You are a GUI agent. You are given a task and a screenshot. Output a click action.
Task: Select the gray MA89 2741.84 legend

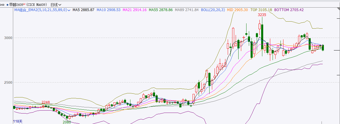tap(187, 10)
